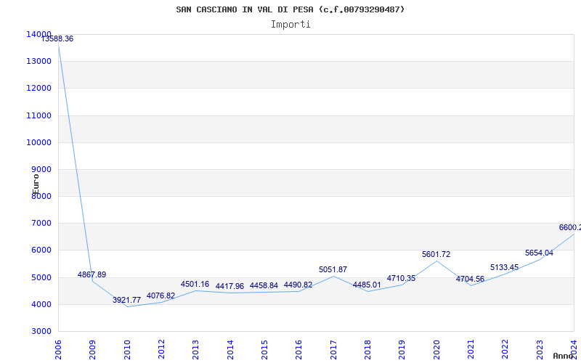Click the 2017 x-axis year label
The width and height of the screenshot is (581, 363).
333,350
